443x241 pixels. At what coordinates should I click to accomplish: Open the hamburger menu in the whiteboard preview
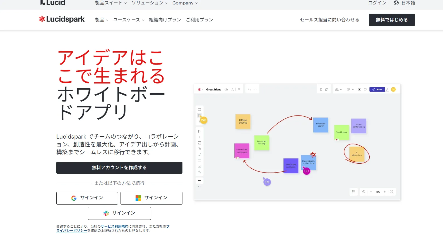coord(239,89)
